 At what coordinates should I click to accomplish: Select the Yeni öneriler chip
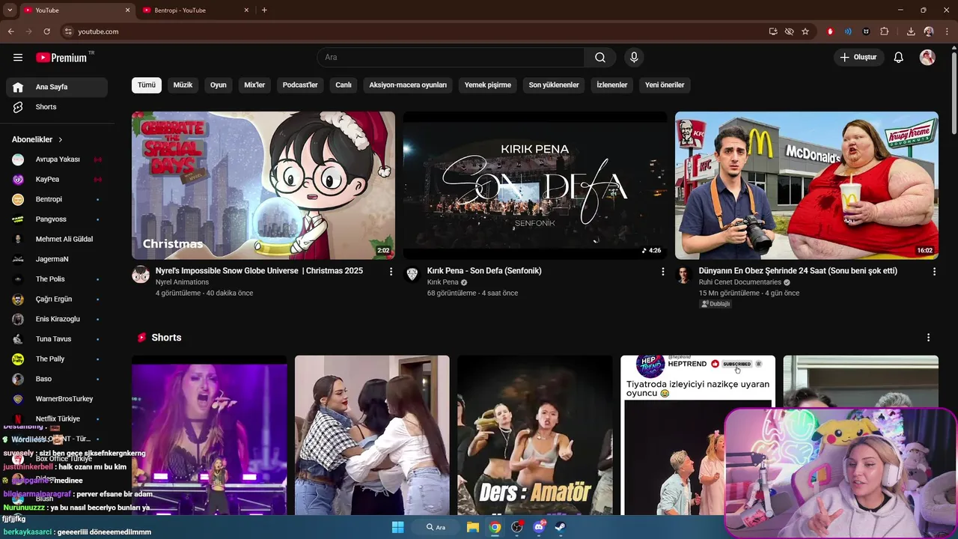665,85
